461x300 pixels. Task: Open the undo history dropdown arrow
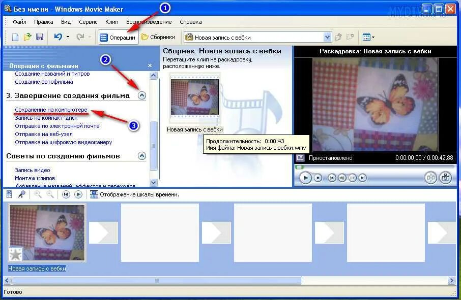click(68, 37)
